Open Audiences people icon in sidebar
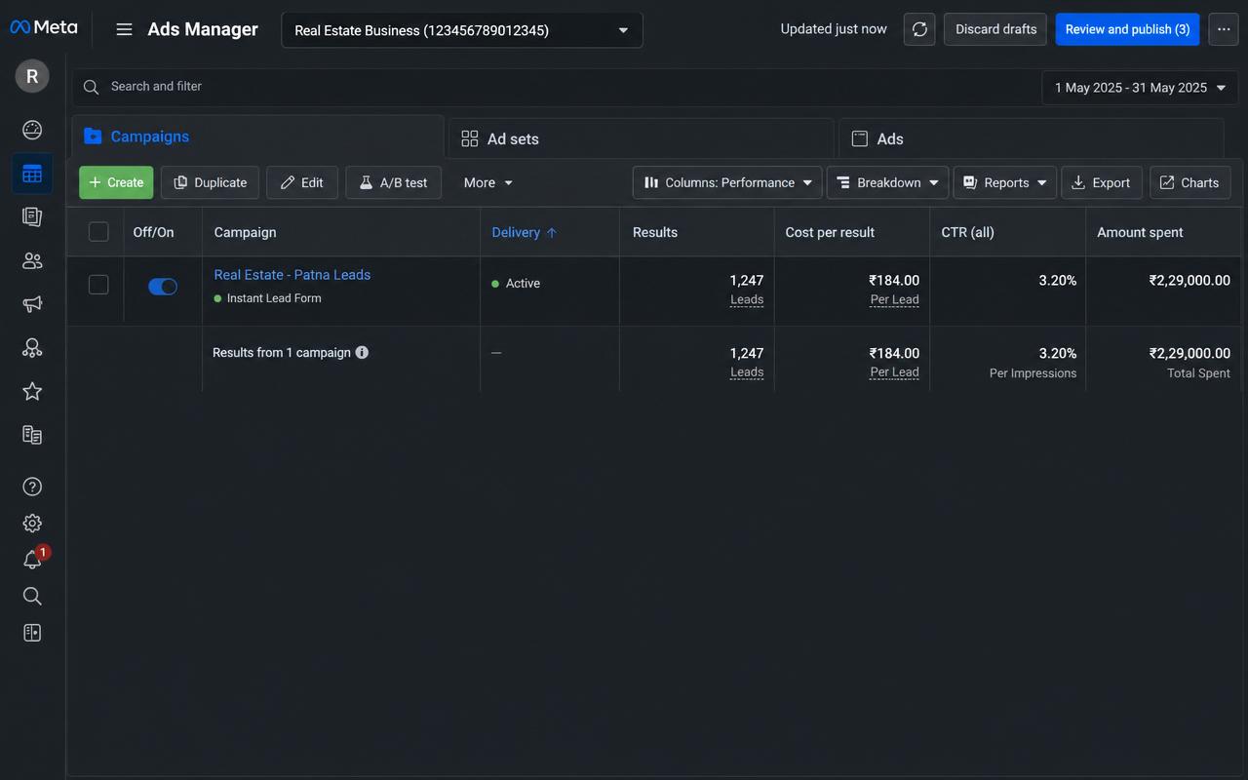Image resolution: width=1248 pixels, height=780 pixels. (x=32, y=260)
